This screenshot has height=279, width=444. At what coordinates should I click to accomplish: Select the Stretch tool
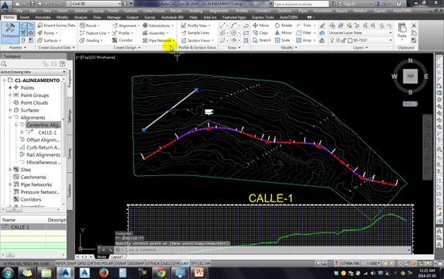(x=262, y=40)
